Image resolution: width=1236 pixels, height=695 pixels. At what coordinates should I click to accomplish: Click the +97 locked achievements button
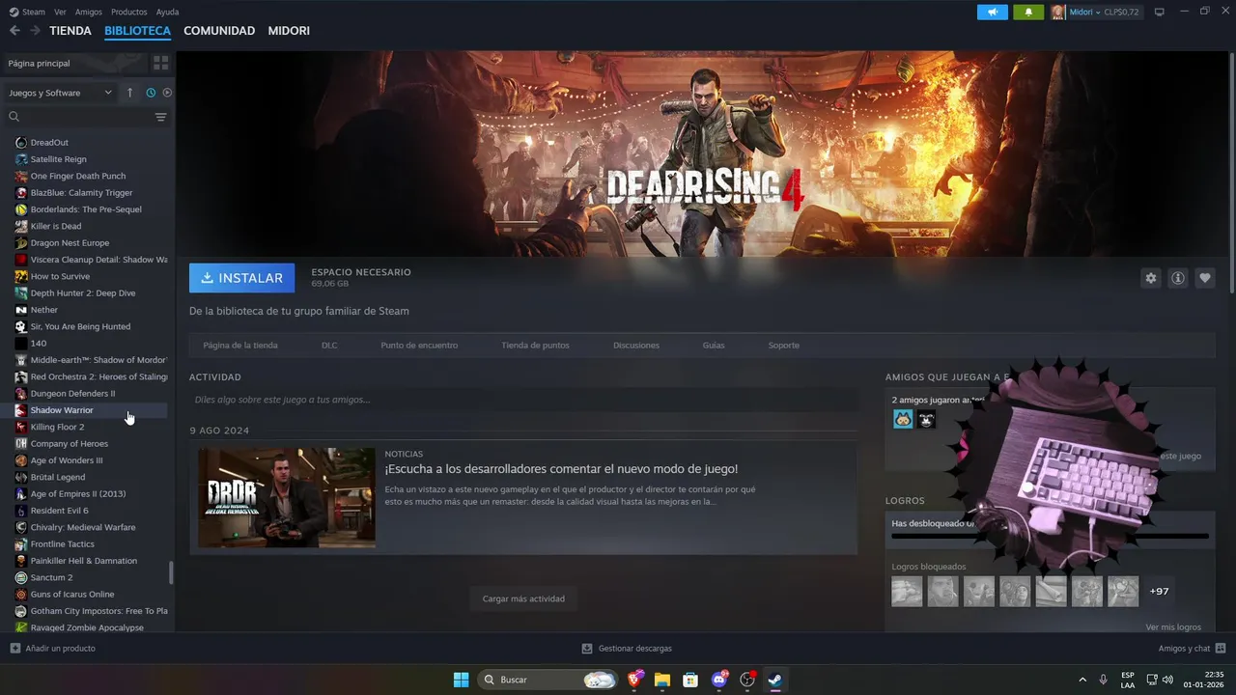(x=1160, y=591)
